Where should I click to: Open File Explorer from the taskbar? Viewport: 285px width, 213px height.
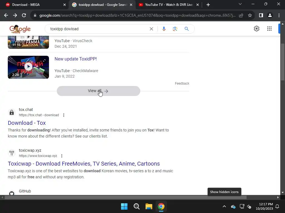pyautogui.click(x=149, y=206)
